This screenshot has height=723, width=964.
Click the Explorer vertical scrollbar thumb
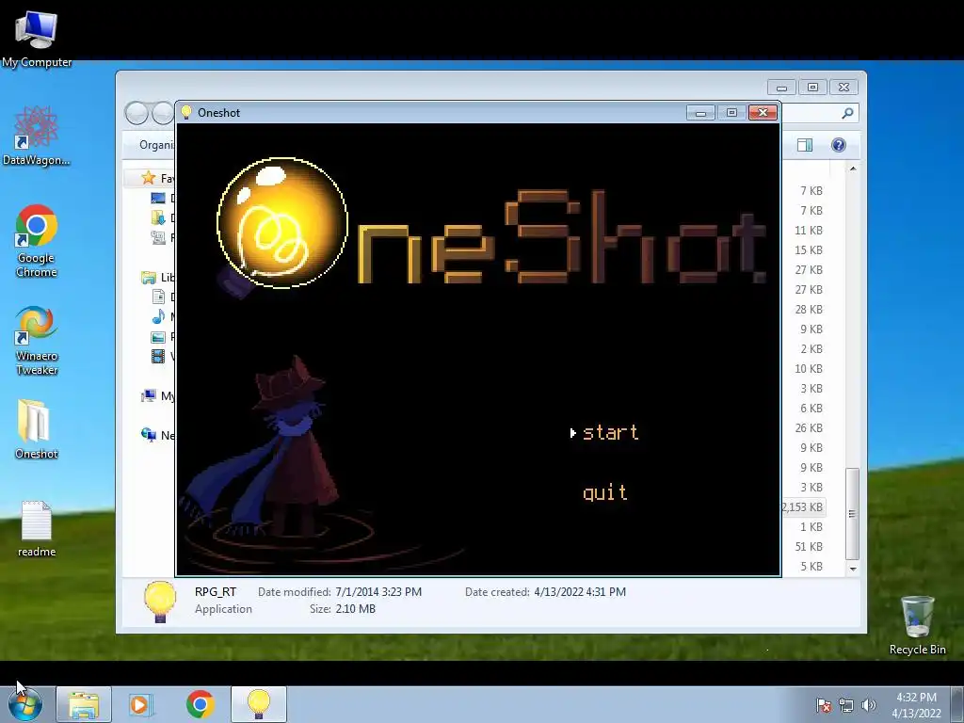click(x=852, y=514)
